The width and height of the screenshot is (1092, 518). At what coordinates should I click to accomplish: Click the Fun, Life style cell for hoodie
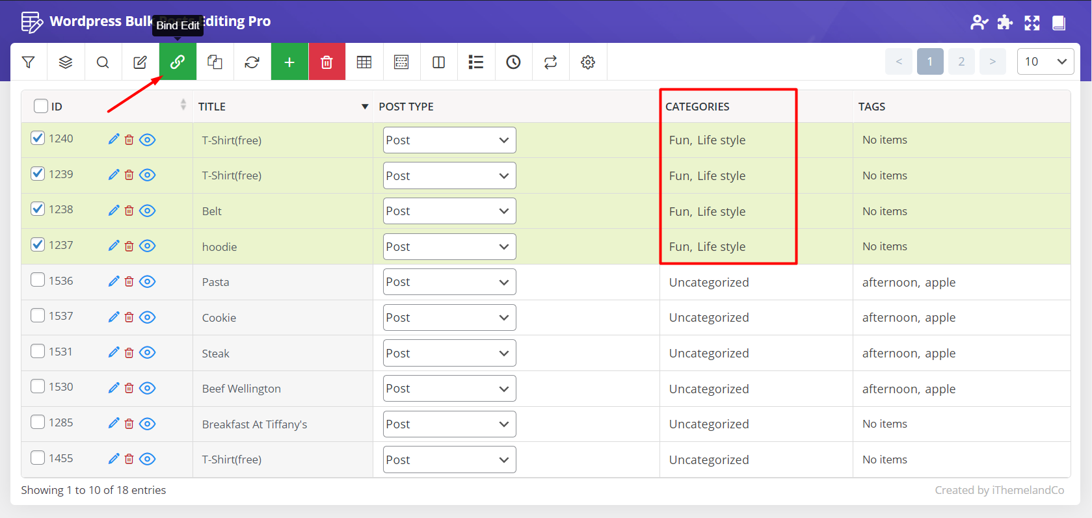click(x=707, y=246)
